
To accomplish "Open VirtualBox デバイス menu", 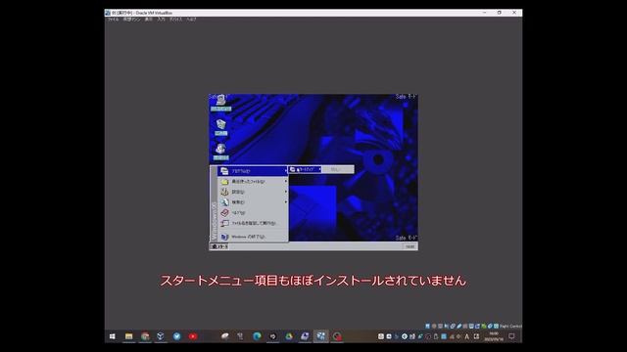I will click(175, 20).
